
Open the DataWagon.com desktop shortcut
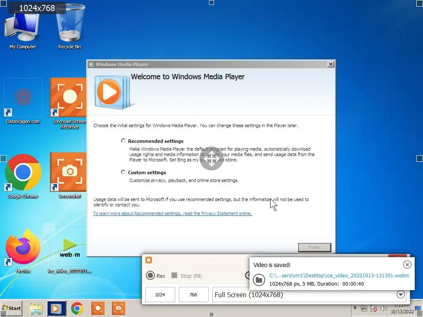23,101
